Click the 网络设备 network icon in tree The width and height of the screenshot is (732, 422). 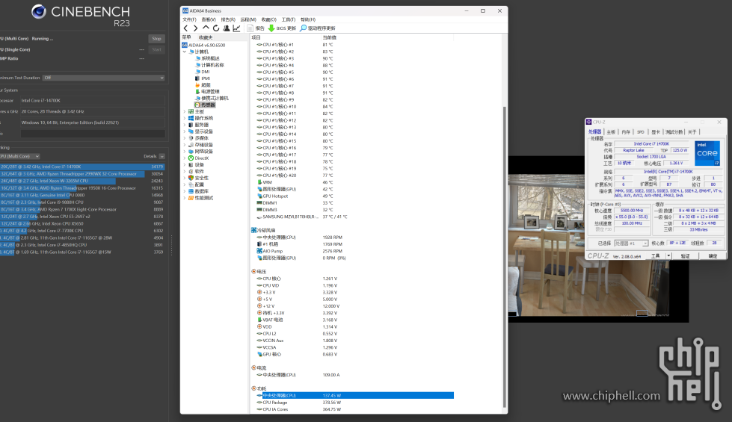pyautogui.click(x=191, y=152)
